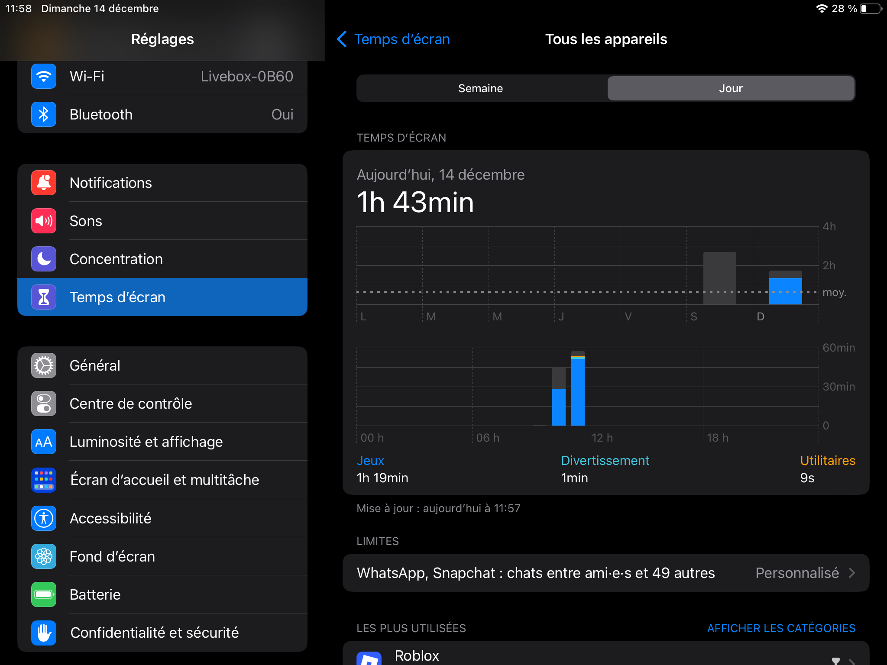Go back to Temps d'écran
Screen dimensions: 887x665
pos(393,39)
